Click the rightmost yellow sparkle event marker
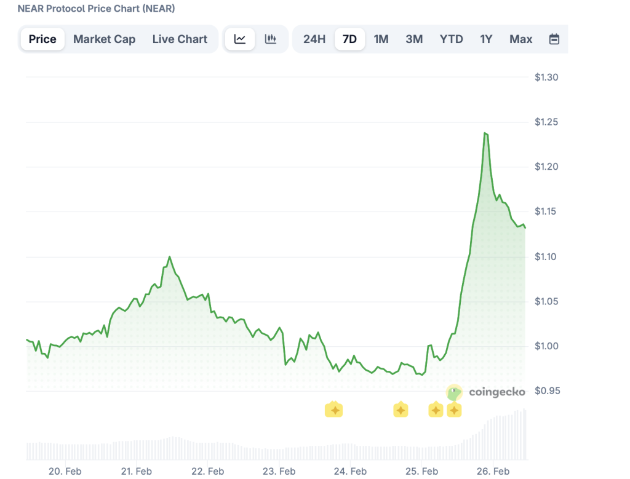630x479 pixels. 454,410
